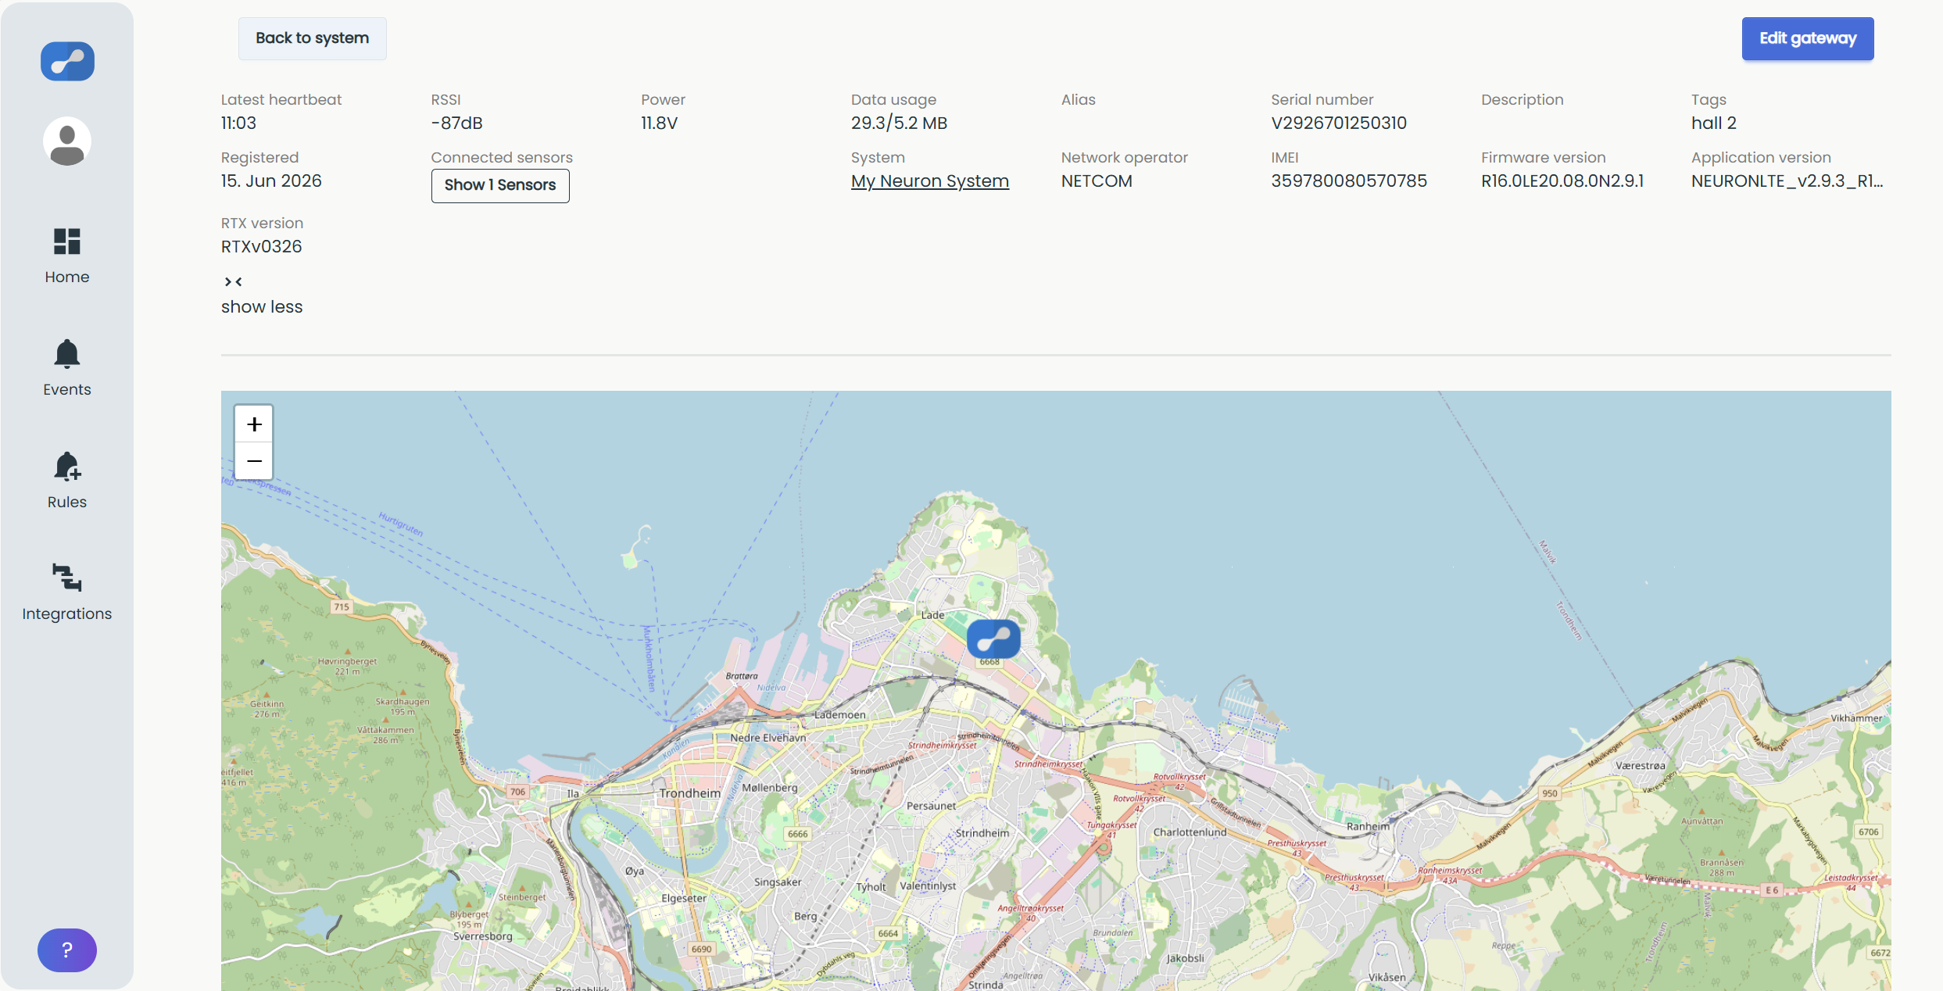Open the help question mark button
1943x991 pixels.
coord(67,950)
